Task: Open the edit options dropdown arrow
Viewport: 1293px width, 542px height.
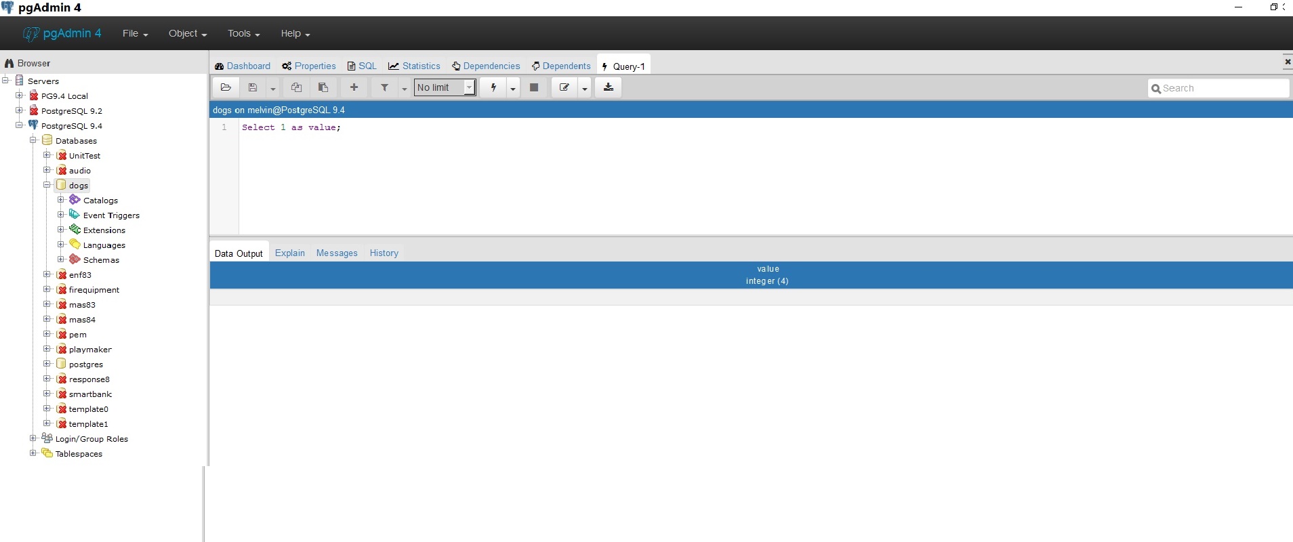Action: pyautogui.click(x=584, y=88)
